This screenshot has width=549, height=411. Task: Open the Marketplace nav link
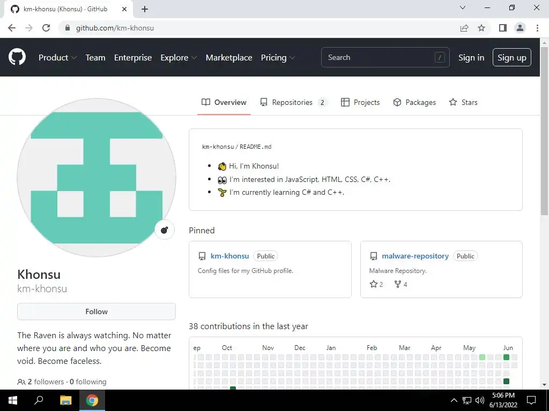[229, 58]
